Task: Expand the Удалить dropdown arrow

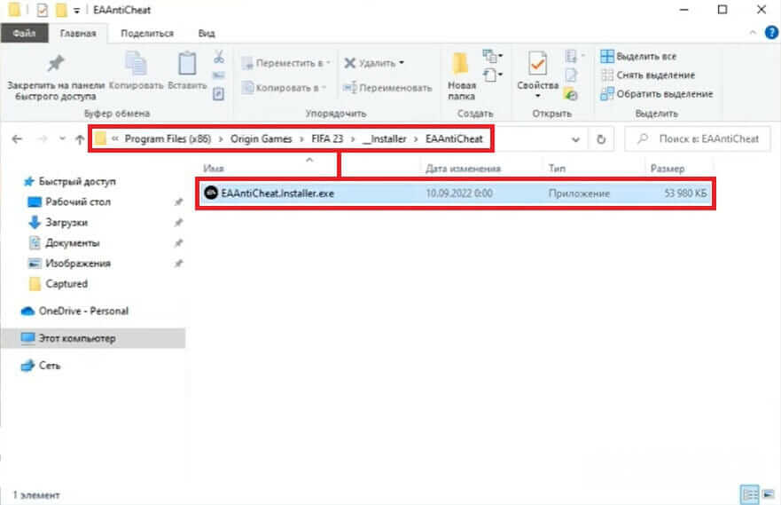Action: tap(402, 63)
